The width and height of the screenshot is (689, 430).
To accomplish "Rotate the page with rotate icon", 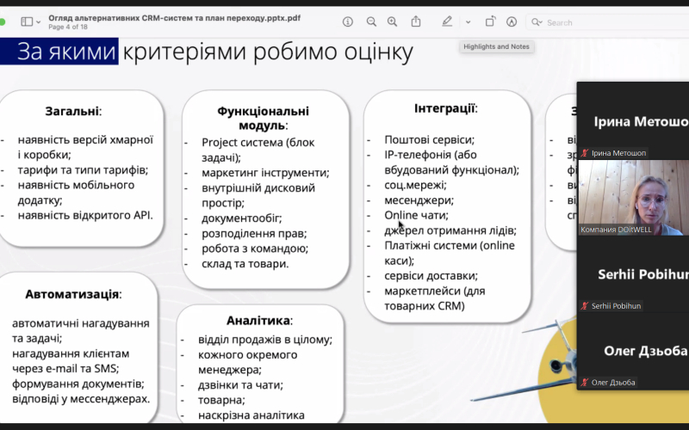I will coord(490,21).
